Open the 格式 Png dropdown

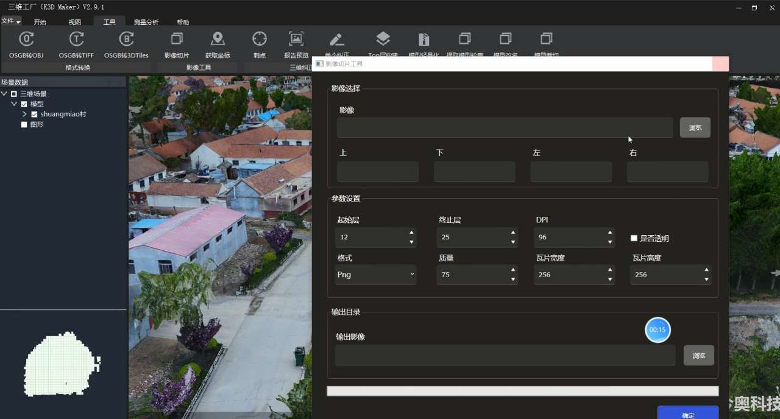click(x=376, y=275)
